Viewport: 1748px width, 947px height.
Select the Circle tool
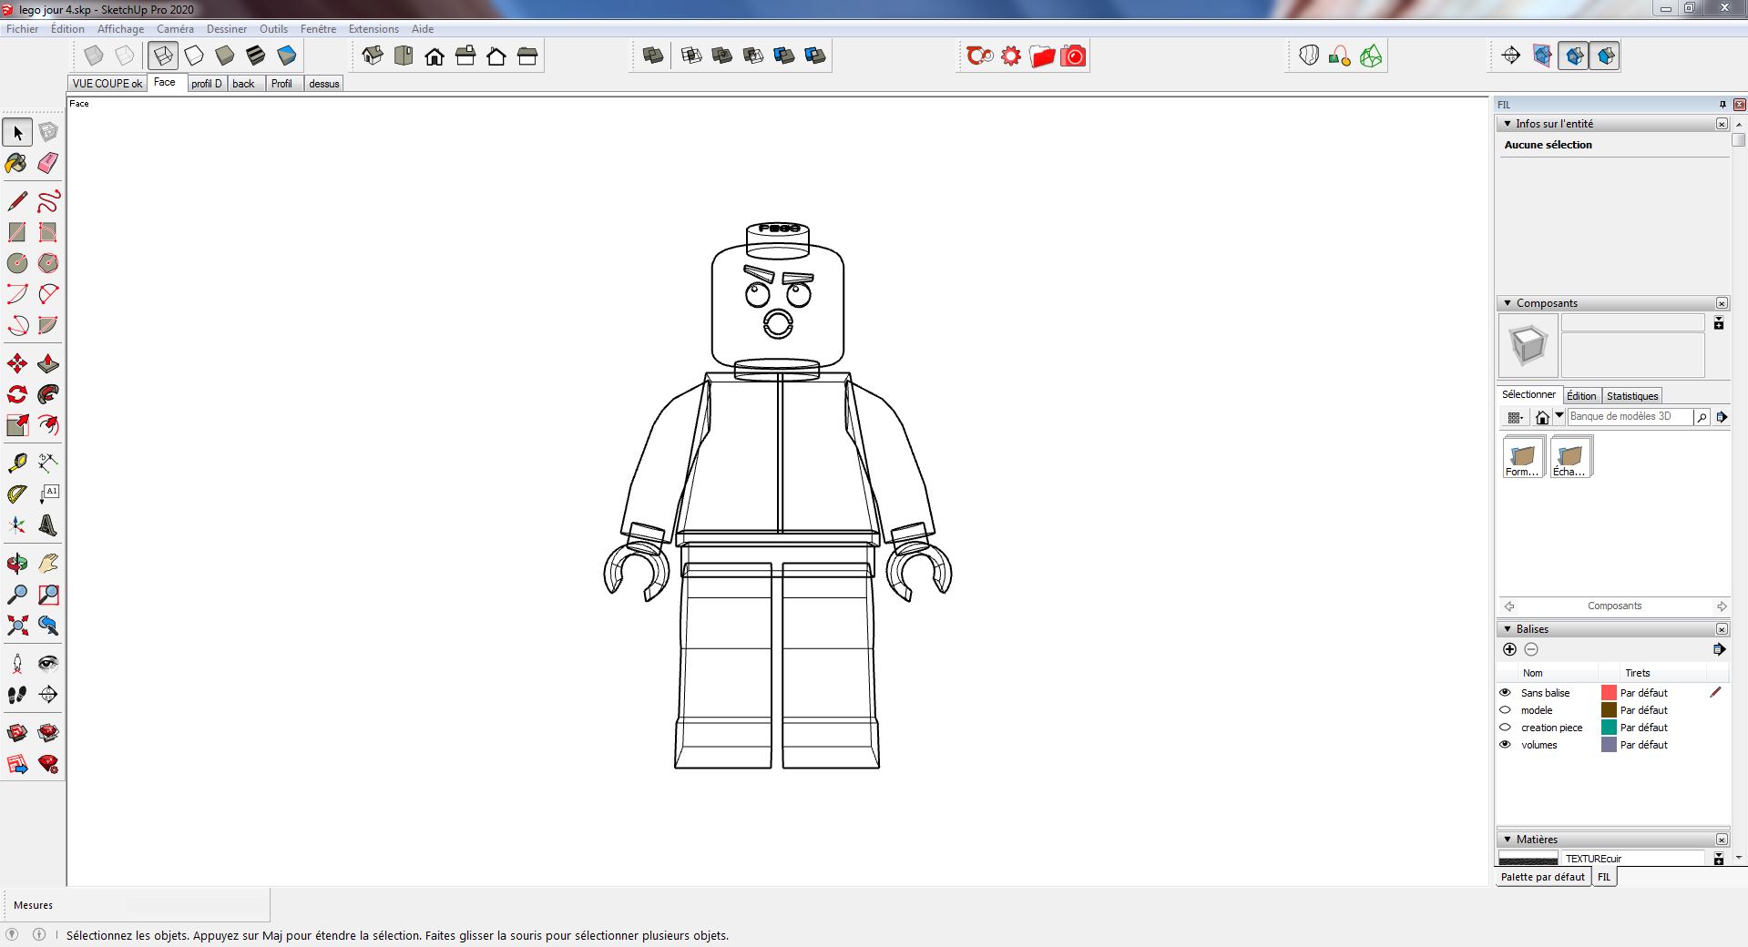tap(17, 263)
